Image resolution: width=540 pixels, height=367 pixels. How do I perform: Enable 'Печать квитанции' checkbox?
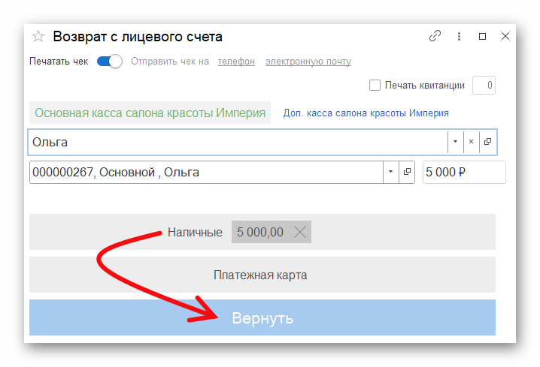tap(375, 85)
